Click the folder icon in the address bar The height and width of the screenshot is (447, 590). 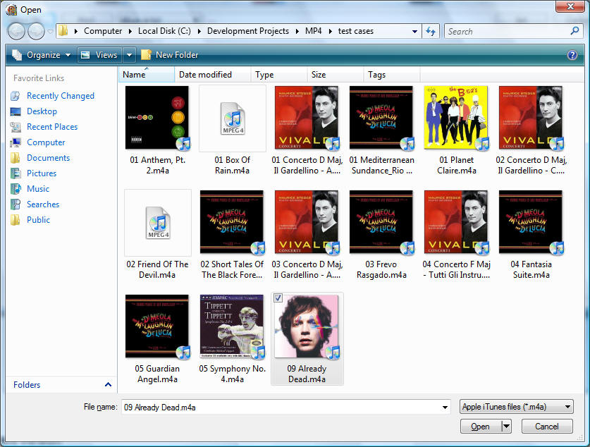click(x=63, y=31)
